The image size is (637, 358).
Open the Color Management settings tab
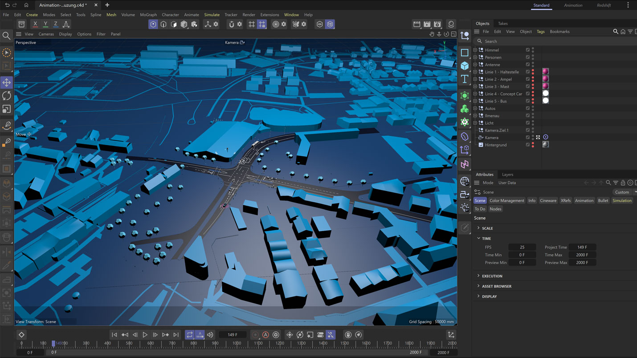pos(507,201)
